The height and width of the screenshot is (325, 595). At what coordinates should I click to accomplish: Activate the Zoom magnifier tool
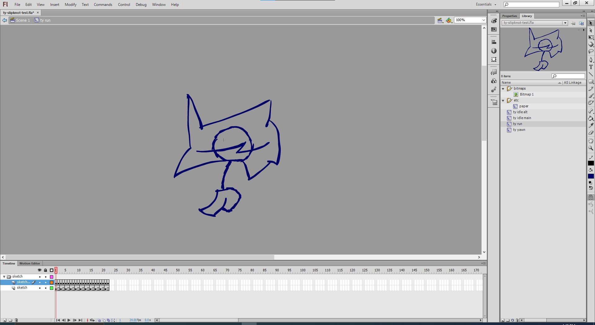coord(591,148)
